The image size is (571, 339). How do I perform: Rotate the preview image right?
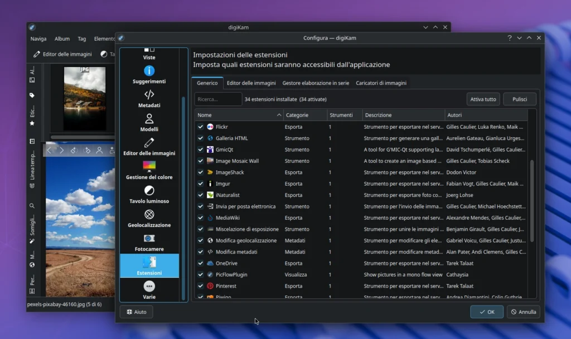[x=86, y=150]
